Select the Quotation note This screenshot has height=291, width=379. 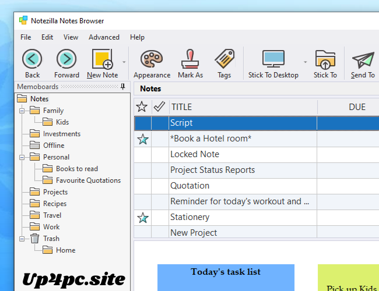click(x=189, y=186)
